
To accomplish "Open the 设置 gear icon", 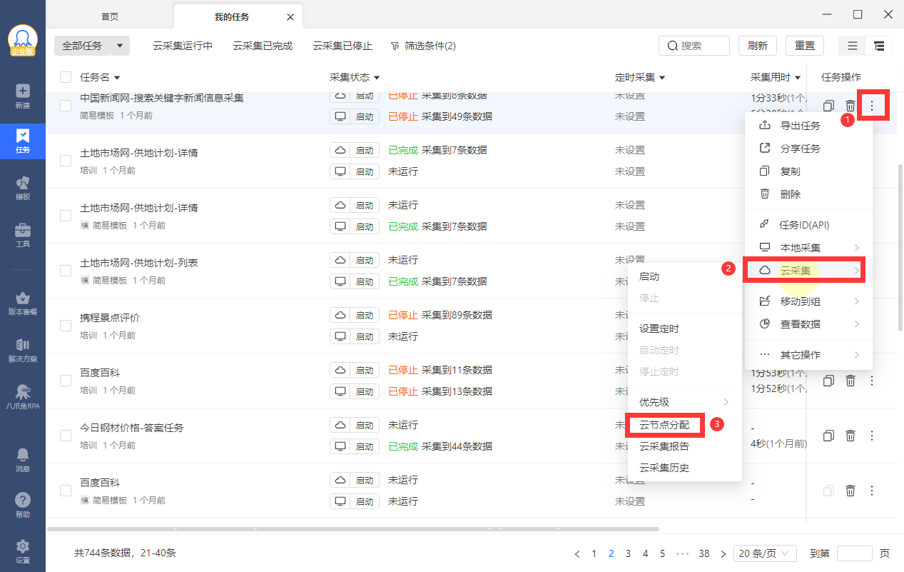I will pos(23,551).
